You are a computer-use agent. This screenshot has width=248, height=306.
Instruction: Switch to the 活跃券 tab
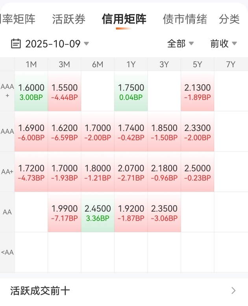(68, 19)
